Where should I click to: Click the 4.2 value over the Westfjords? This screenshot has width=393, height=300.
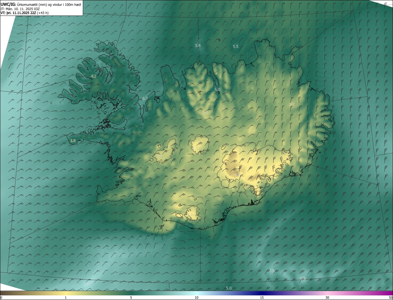point(94,76)
